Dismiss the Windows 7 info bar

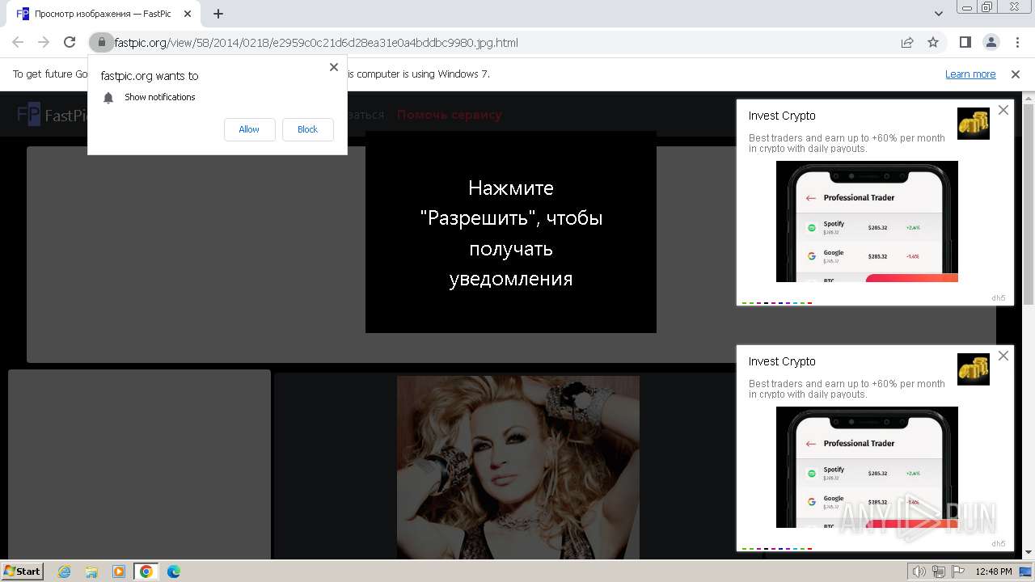[x=1016, y=74]
